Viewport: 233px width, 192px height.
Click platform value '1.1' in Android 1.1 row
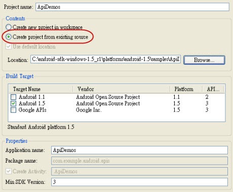(176, 97)
